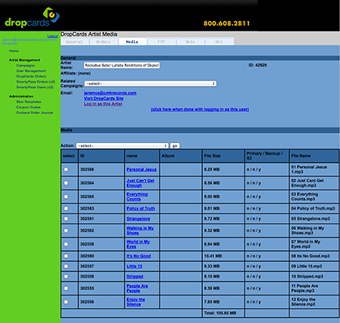Click the go button next to Action
340x323 pixels.
pyautogui.click(x=175, y=145)
